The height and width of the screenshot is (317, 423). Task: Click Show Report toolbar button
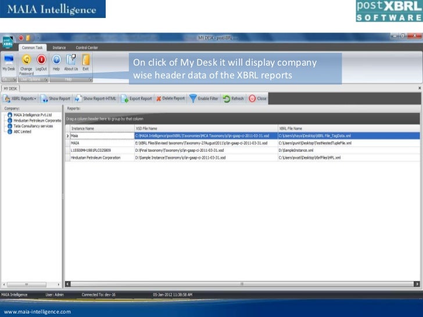56,99
